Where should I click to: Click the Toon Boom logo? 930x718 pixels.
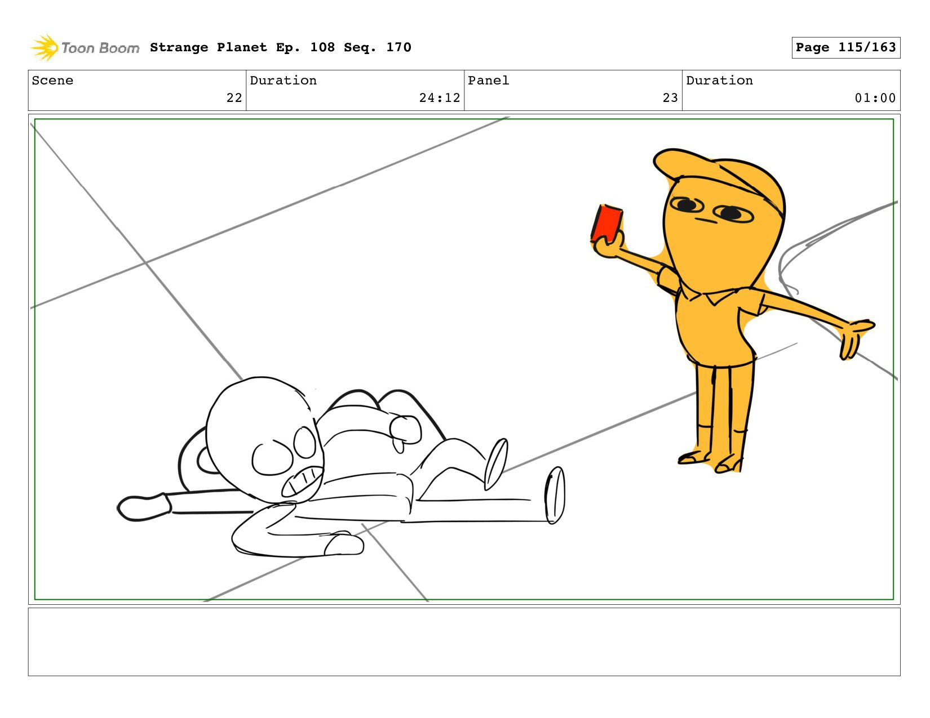tap(85, 48)
